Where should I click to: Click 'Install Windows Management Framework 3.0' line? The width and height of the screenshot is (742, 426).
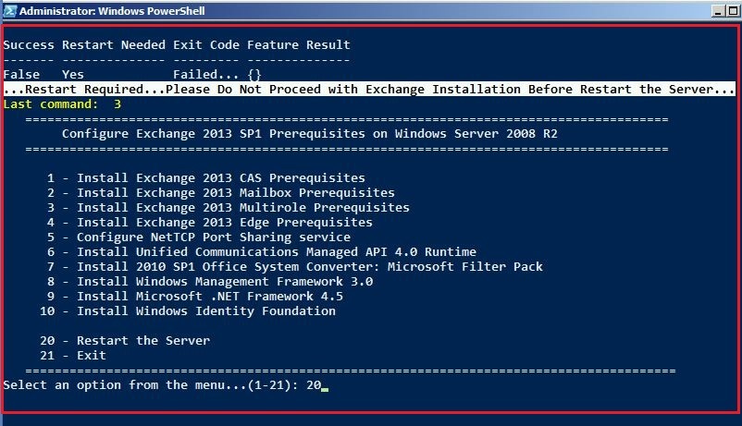tap(224, 281)
